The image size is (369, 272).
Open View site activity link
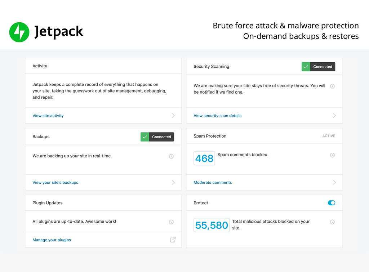48,116
